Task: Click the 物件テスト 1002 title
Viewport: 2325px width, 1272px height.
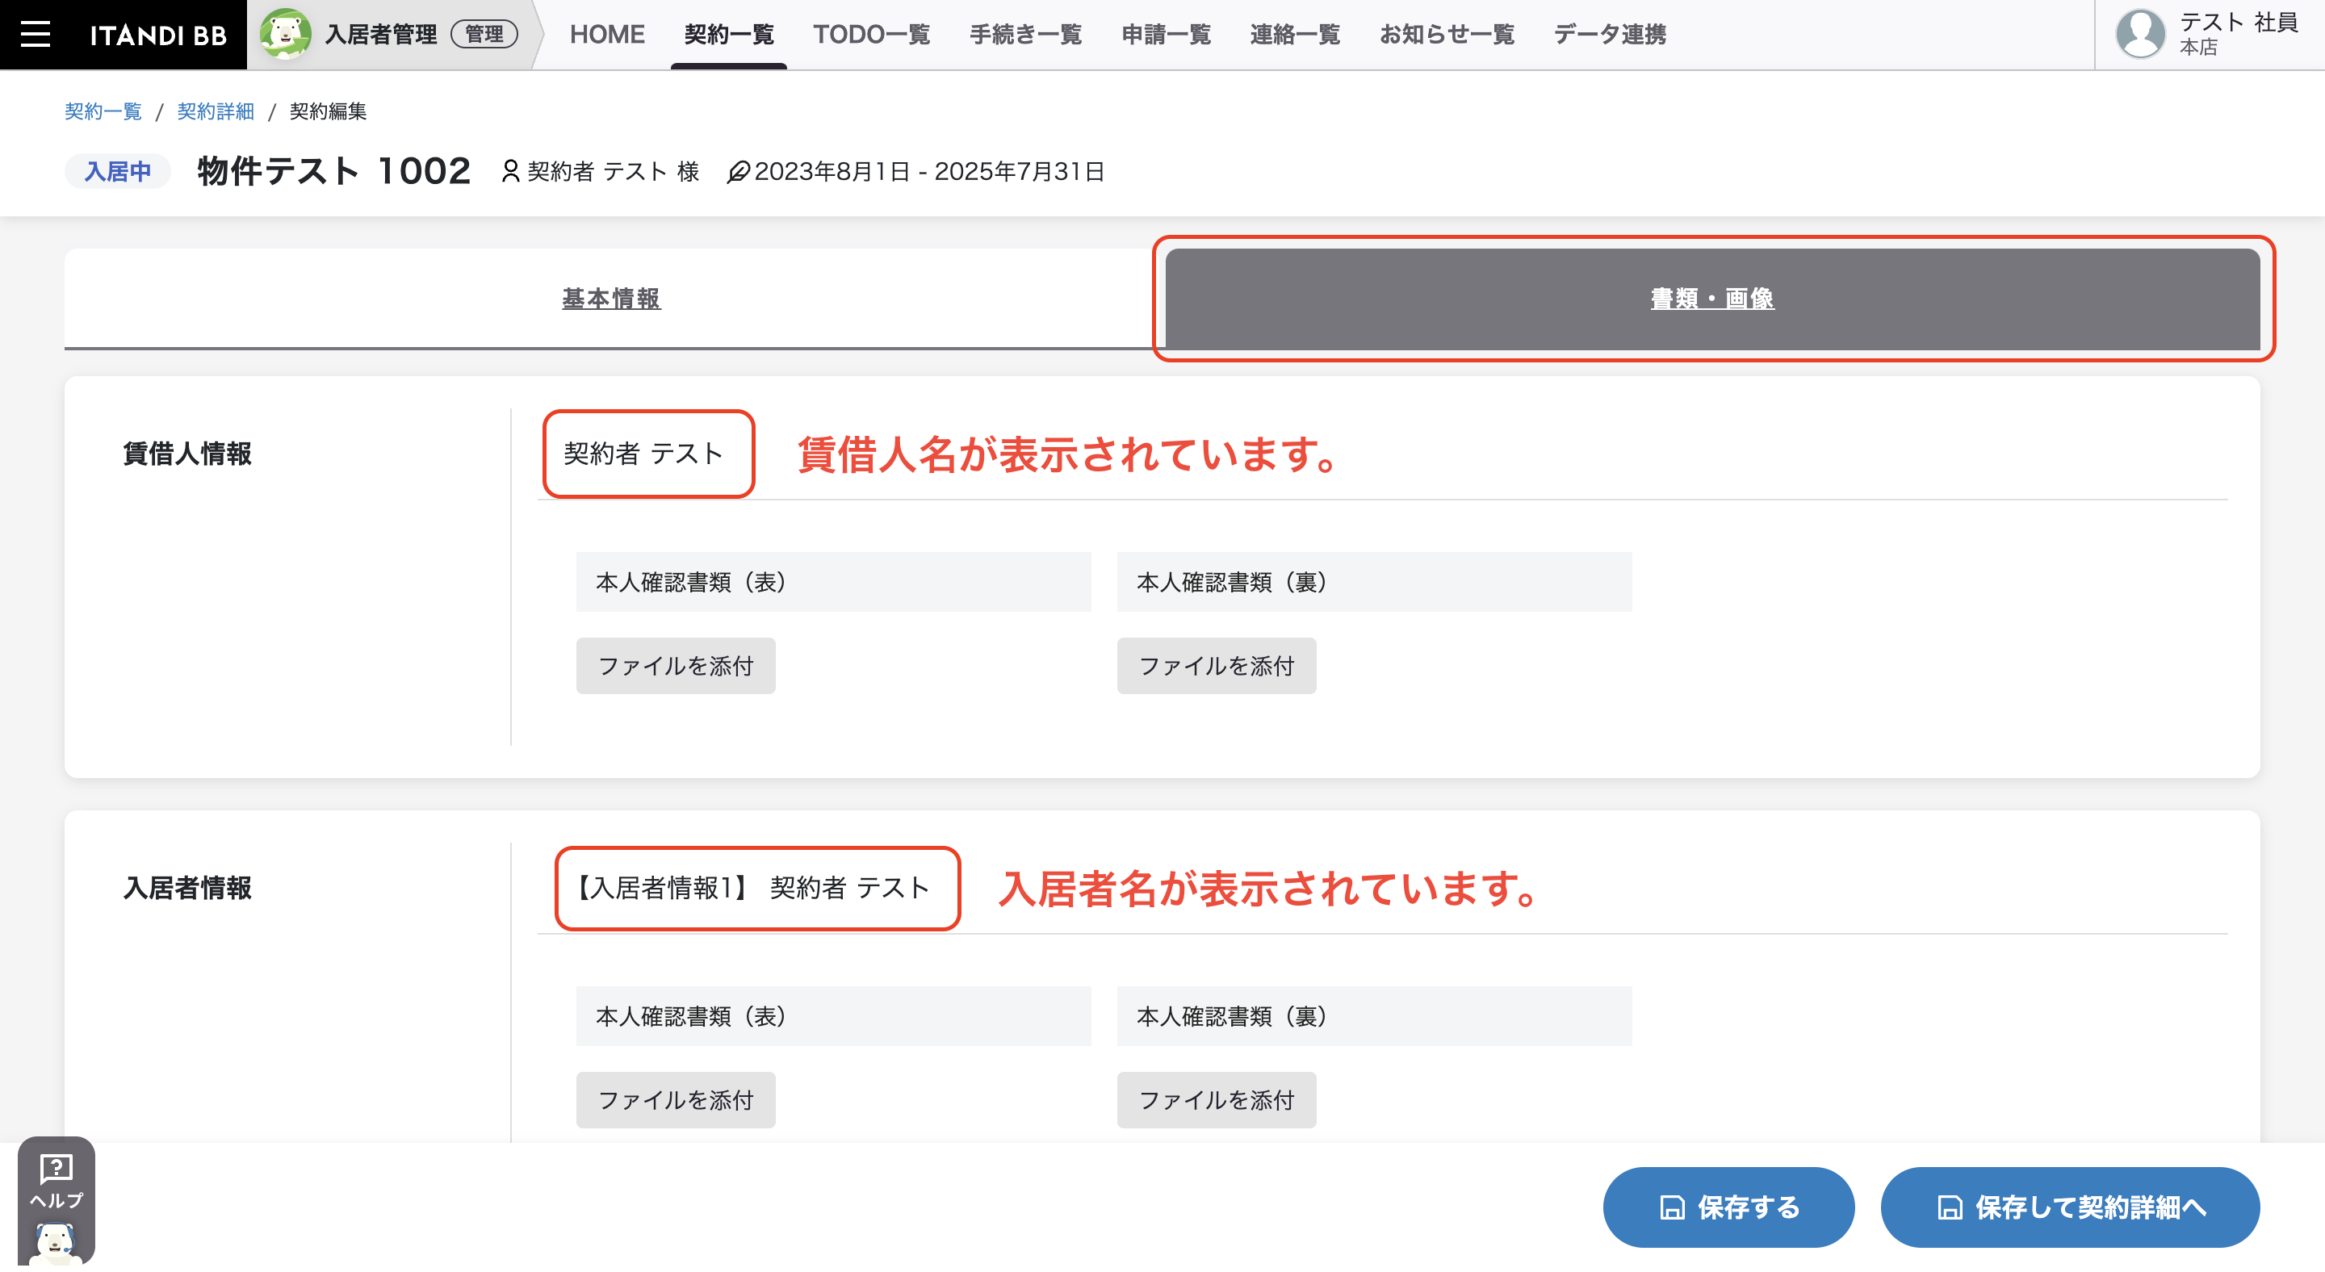Action: pos(334,170)
